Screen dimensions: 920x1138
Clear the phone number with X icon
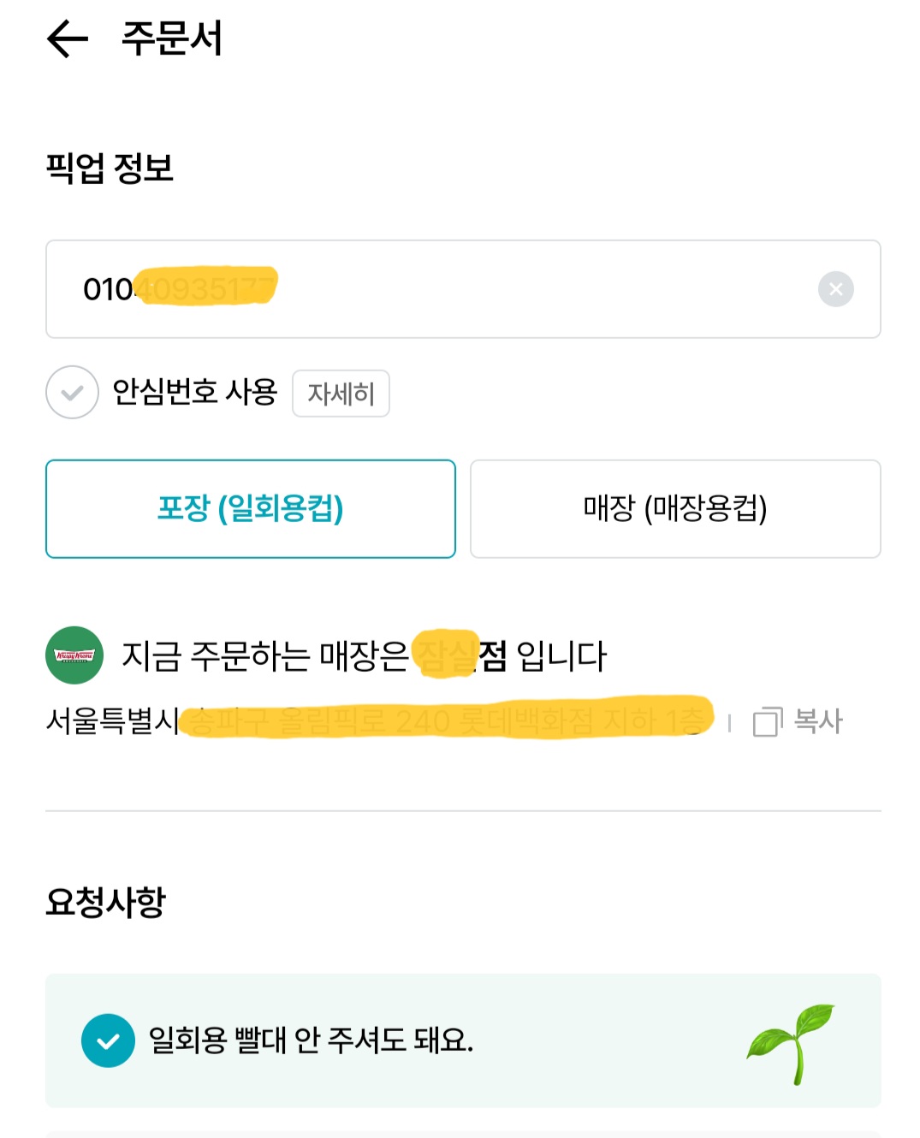tap(835, 289)
